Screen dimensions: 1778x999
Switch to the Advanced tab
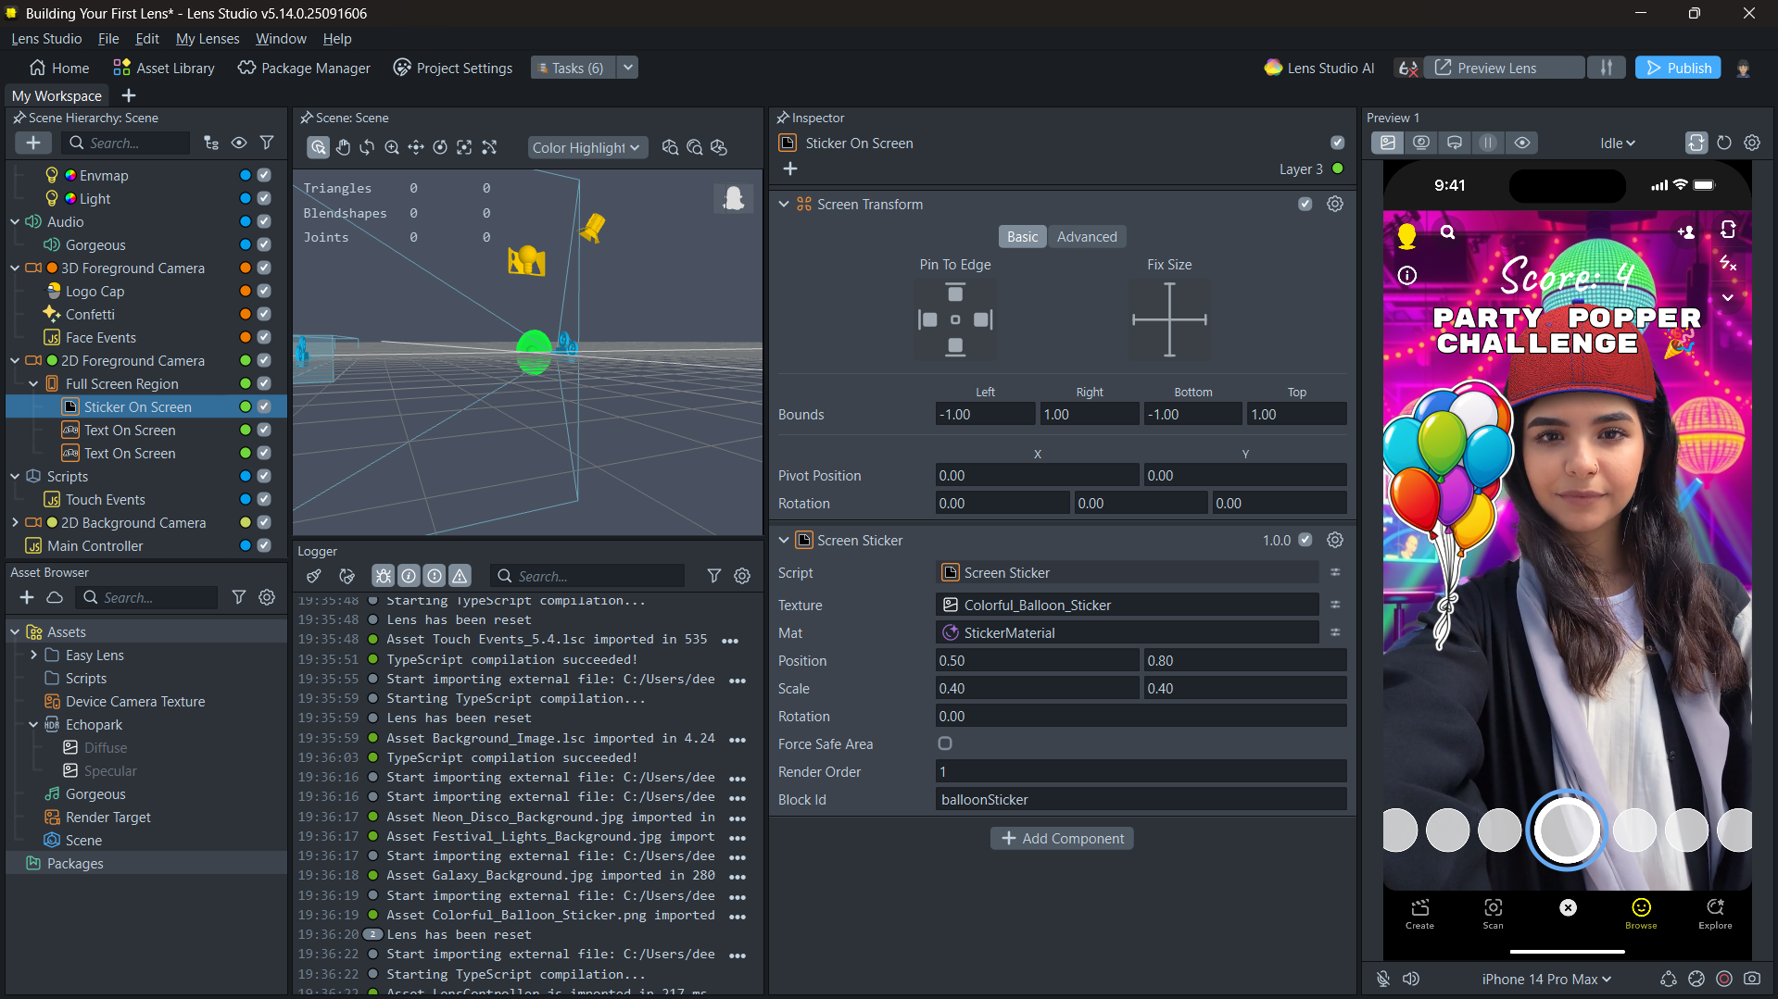(x=1087, y=237)
